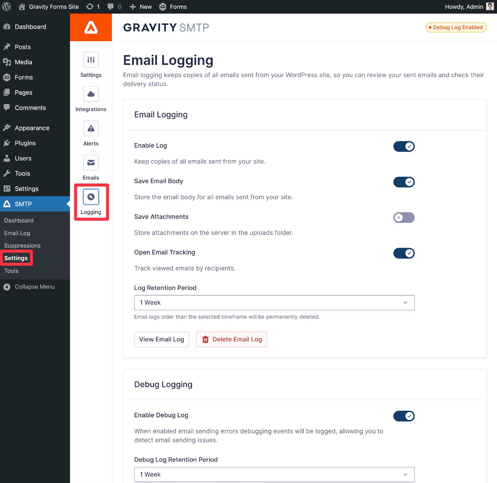Click the Delete Email Log button

231,339
